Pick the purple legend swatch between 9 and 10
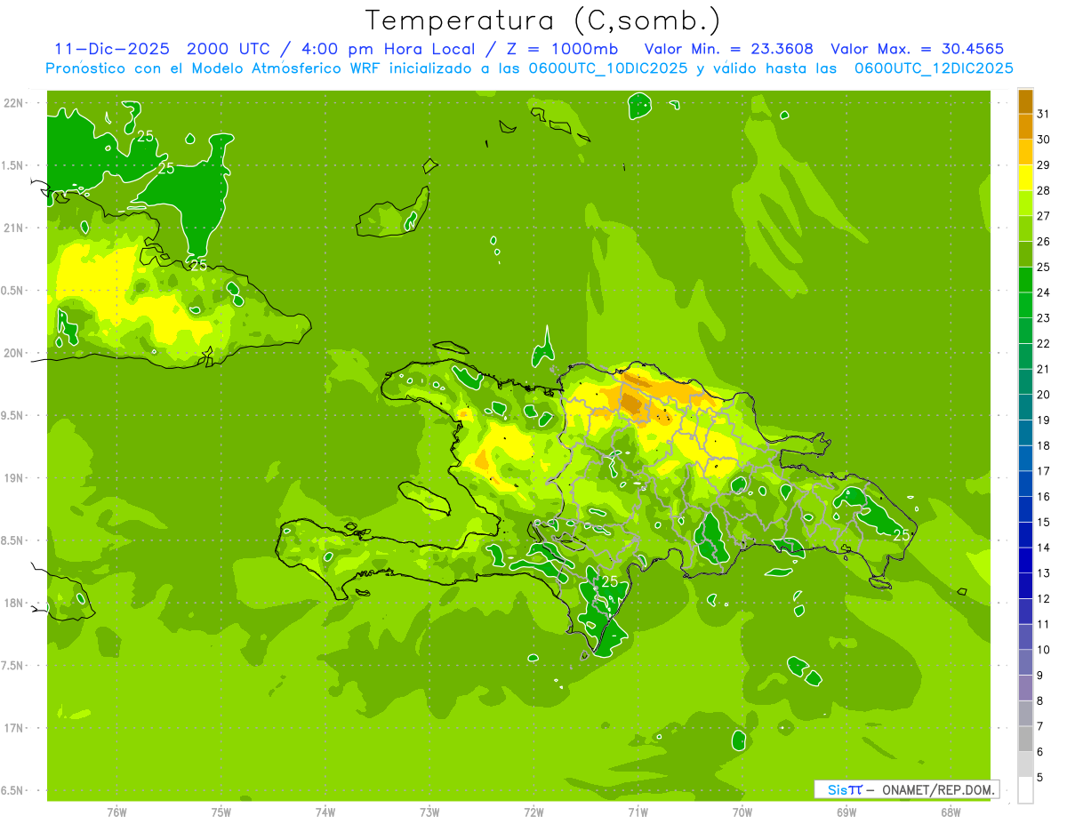 pyautogui.click(x=1025, y=662)
